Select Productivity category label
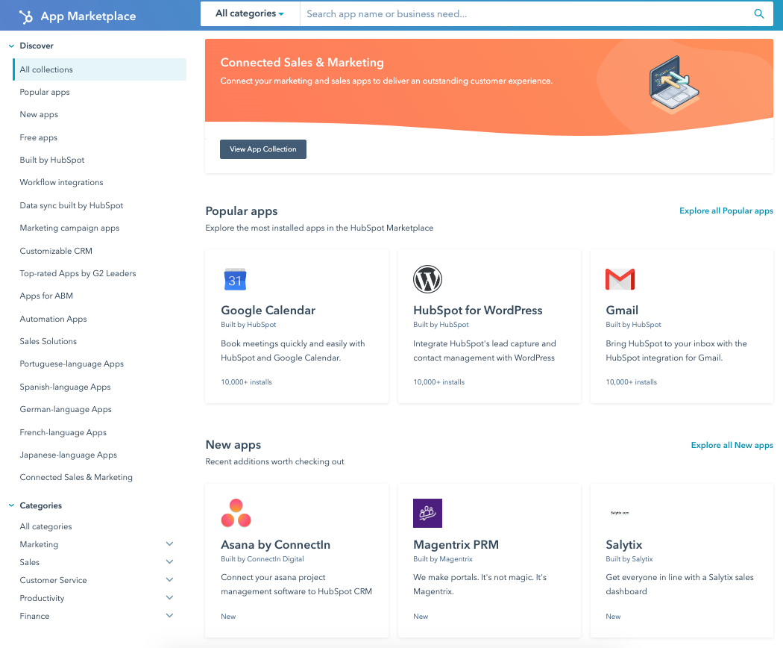 click(42, 599)
